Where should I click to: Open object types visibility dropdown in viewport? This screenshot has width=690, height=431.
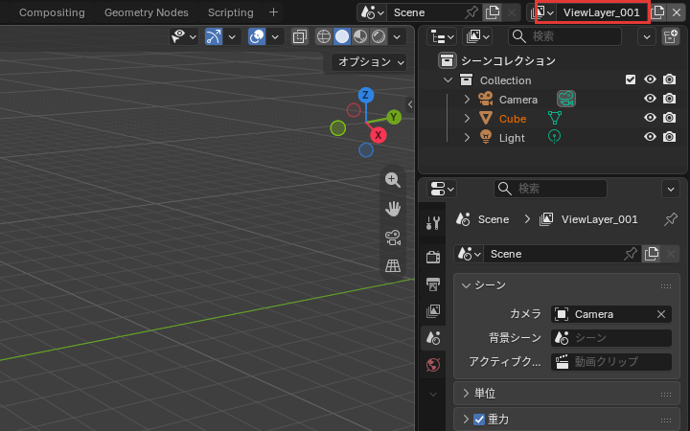(184, 36)
